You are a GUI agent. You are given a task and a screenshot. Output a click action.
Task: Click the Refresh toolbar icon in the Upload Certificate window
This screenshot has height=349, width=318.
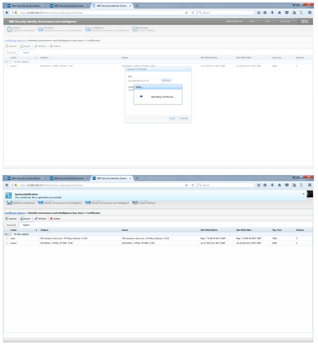click(36, 46)
